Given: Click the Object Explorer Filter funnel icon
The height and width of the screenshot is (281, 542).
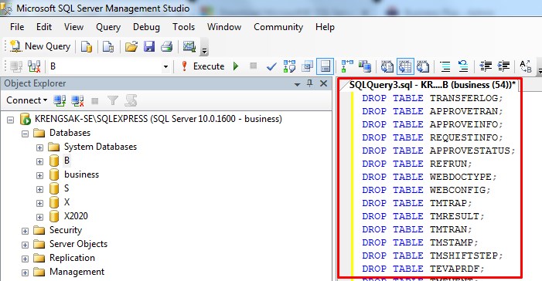Looking at the screenshot, I should 113,100.
